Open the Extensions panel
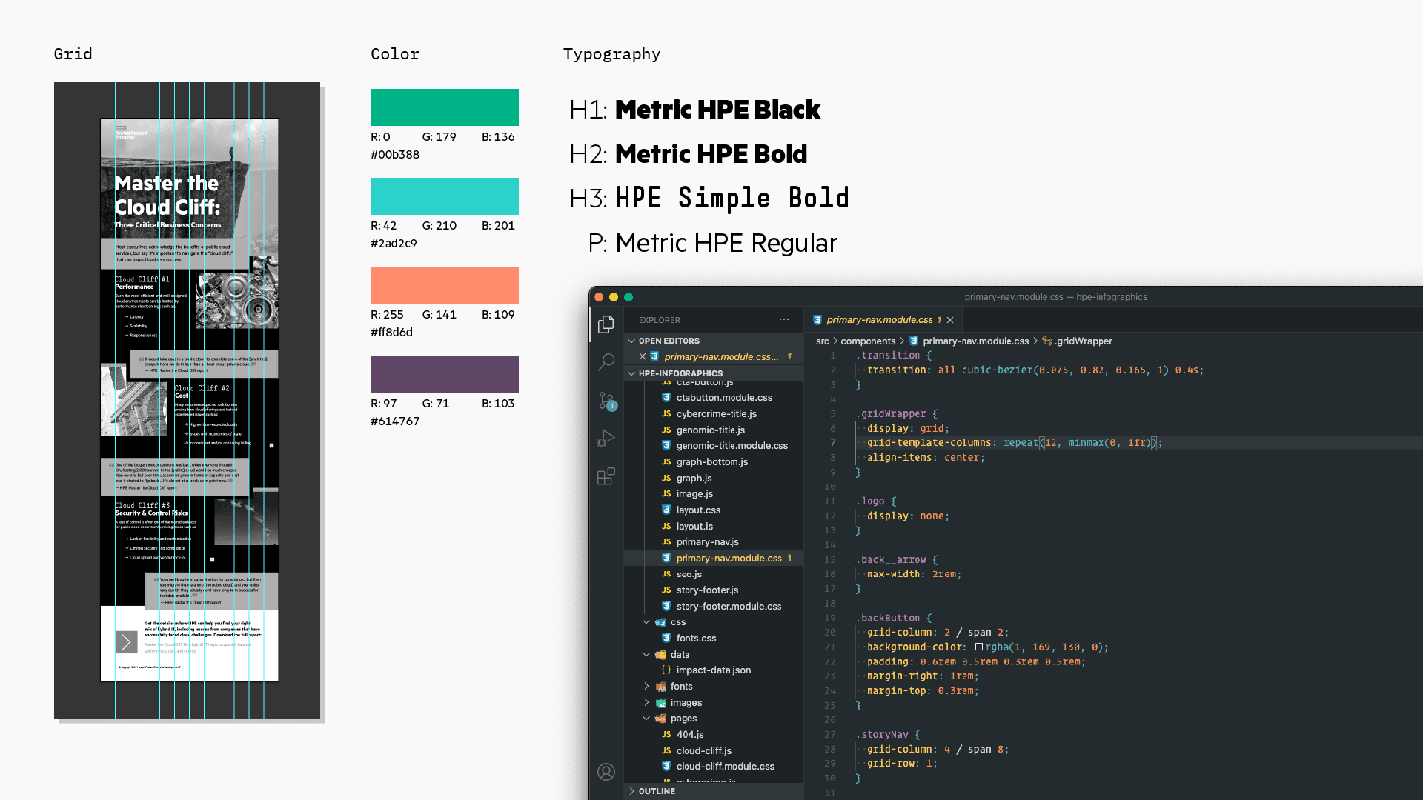 (606, 476)
